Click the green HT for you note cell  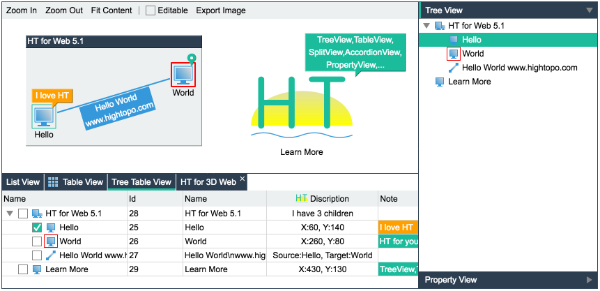[398, 241]
